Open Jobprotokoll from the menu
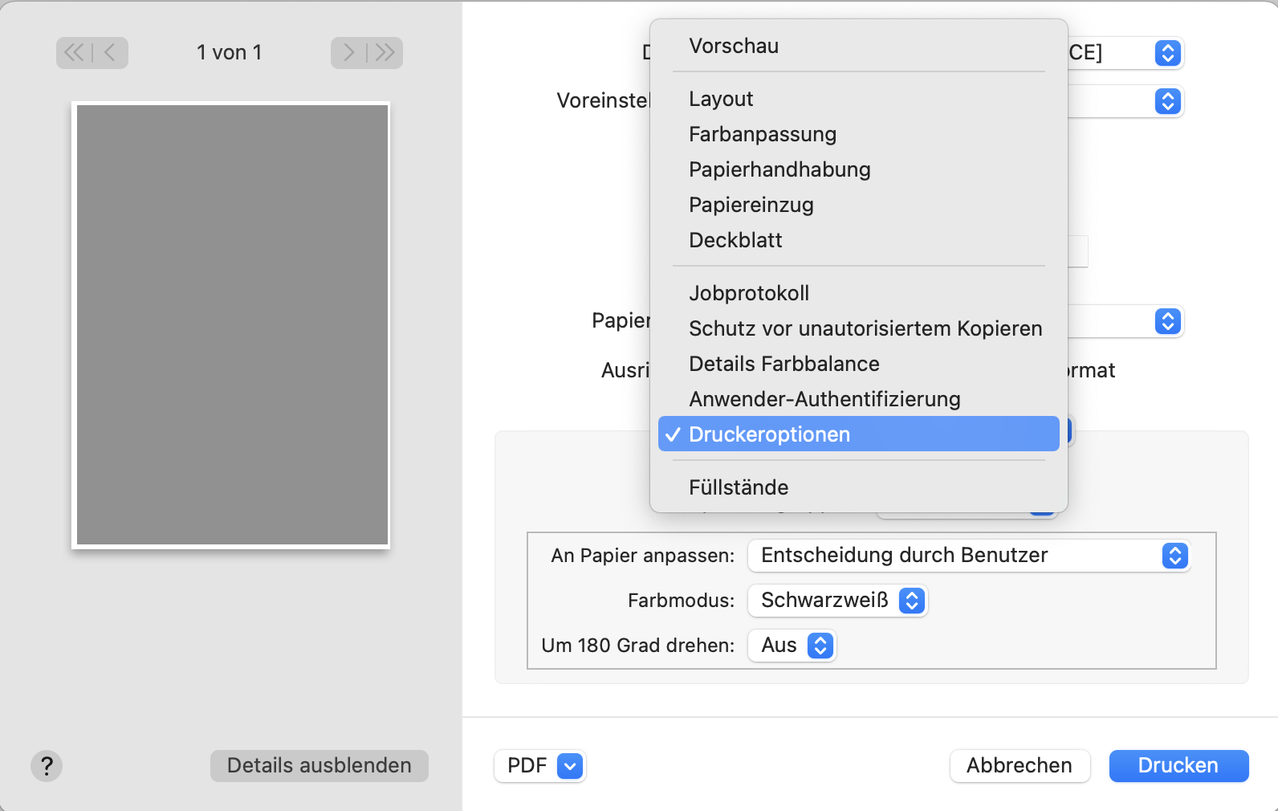1278x811 pixels. pyautogui.click(x=749, y=293)
